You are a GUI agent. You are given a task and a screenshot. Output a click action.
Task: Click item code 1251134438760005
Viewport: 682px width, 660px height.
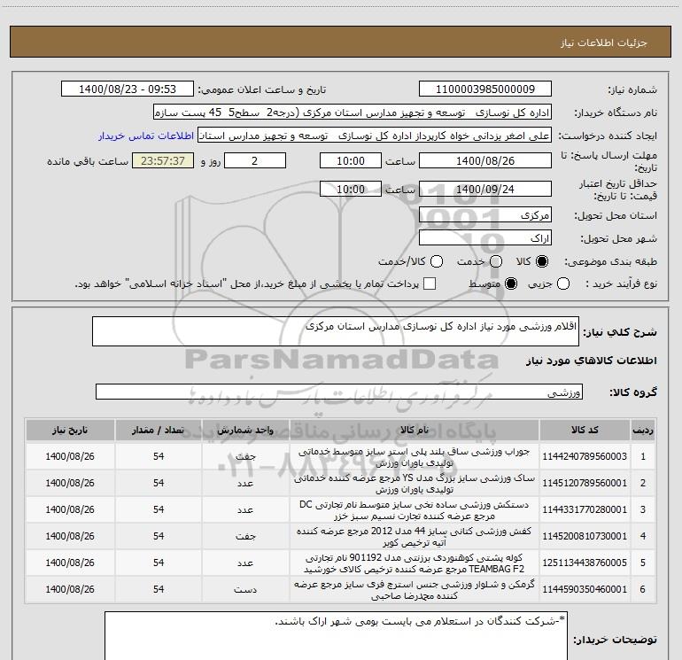[x=585, y=563]
